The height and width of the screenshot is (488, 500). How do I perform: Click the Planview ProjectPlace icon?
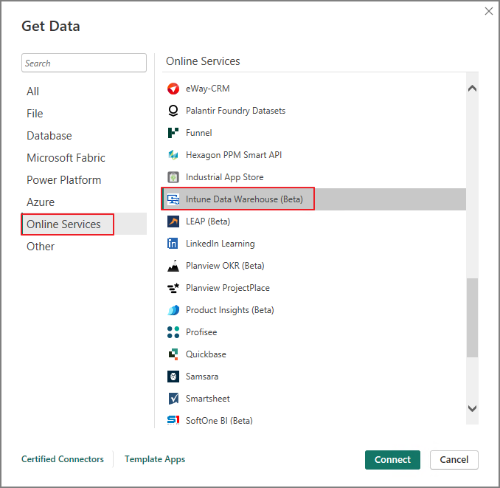173,288
